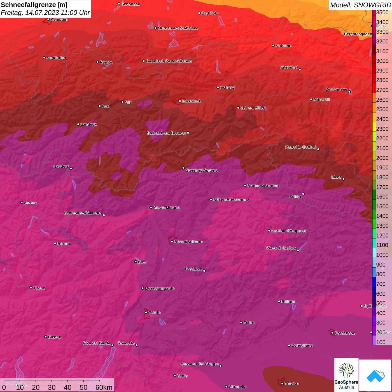Click the Reutte label
Image resolution: width=392 pixels, height=392 pixels.
point(106,62)
